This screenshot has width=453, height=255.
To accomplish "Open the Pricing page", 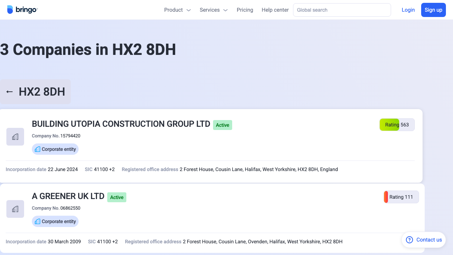I will (245, 10).
